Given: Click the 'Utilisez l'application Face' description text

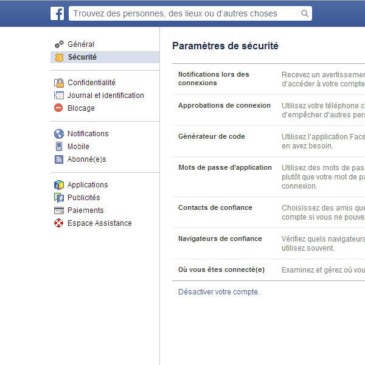Looking at the screenshot, I should (324, 141).
